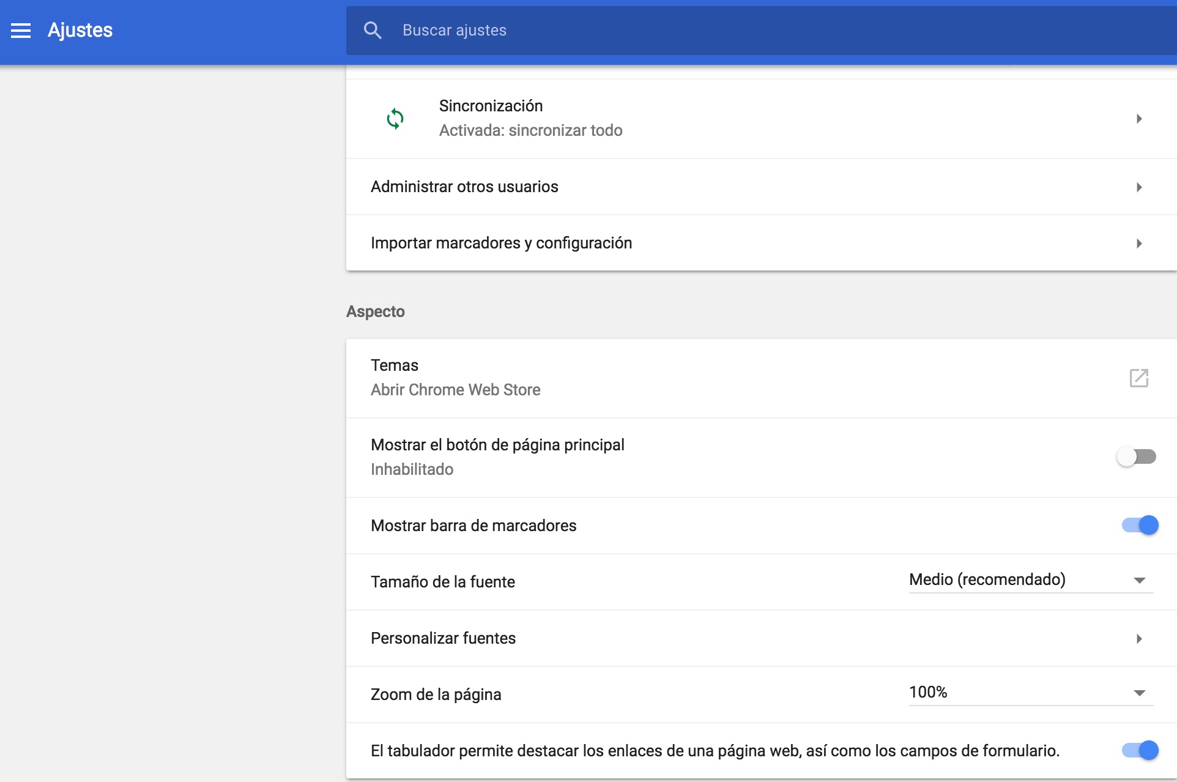Focus the Buscar ajustes search field
Image resolution: width=1177 pixels, height=782 pixels.
pyautogui.click(x=761, y=31)
